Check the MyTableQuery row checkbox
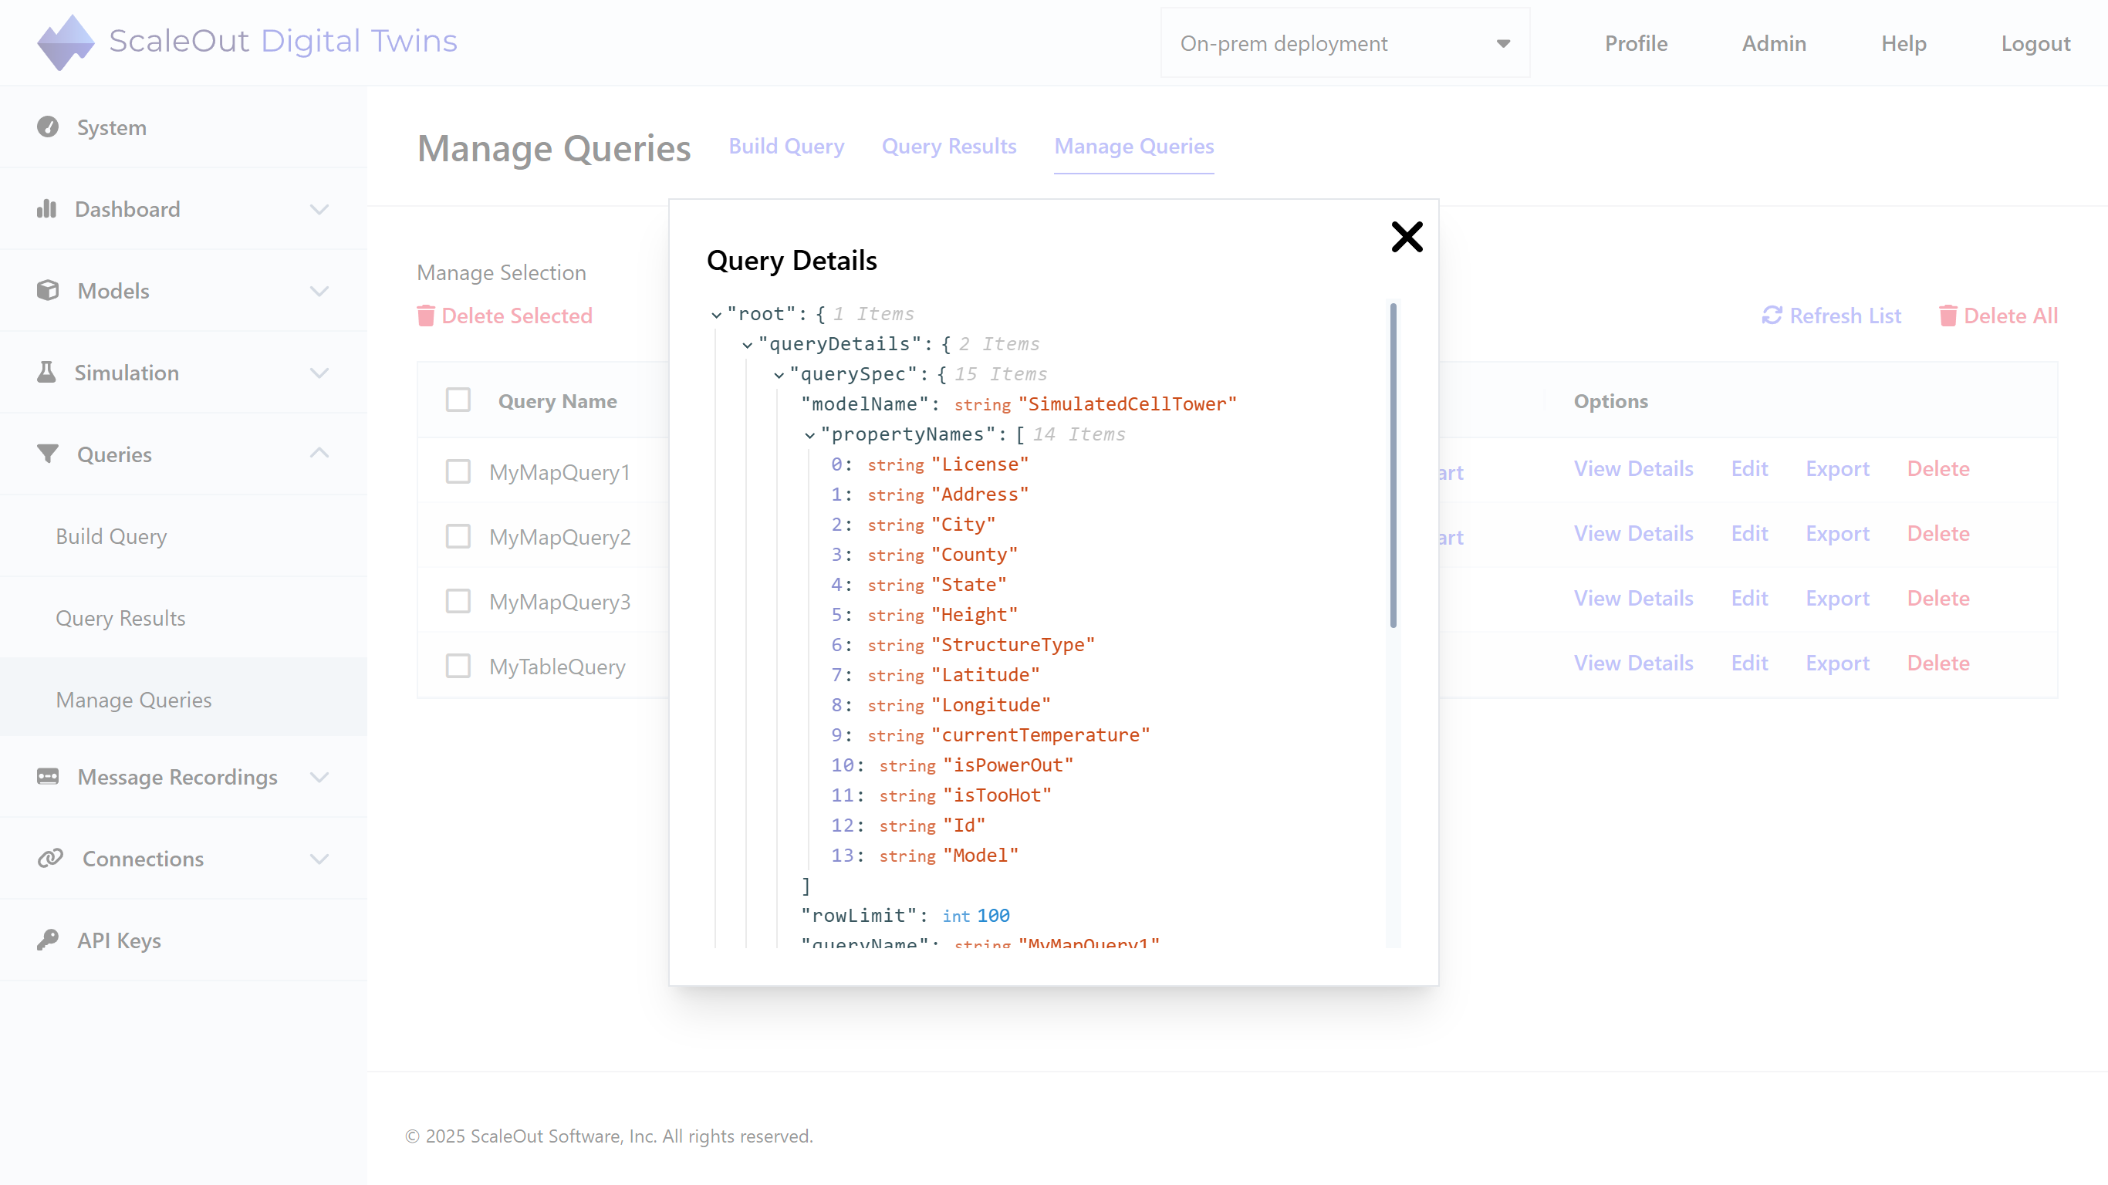The width and height of the screenshot is (2108, 1185). (458, 666)
